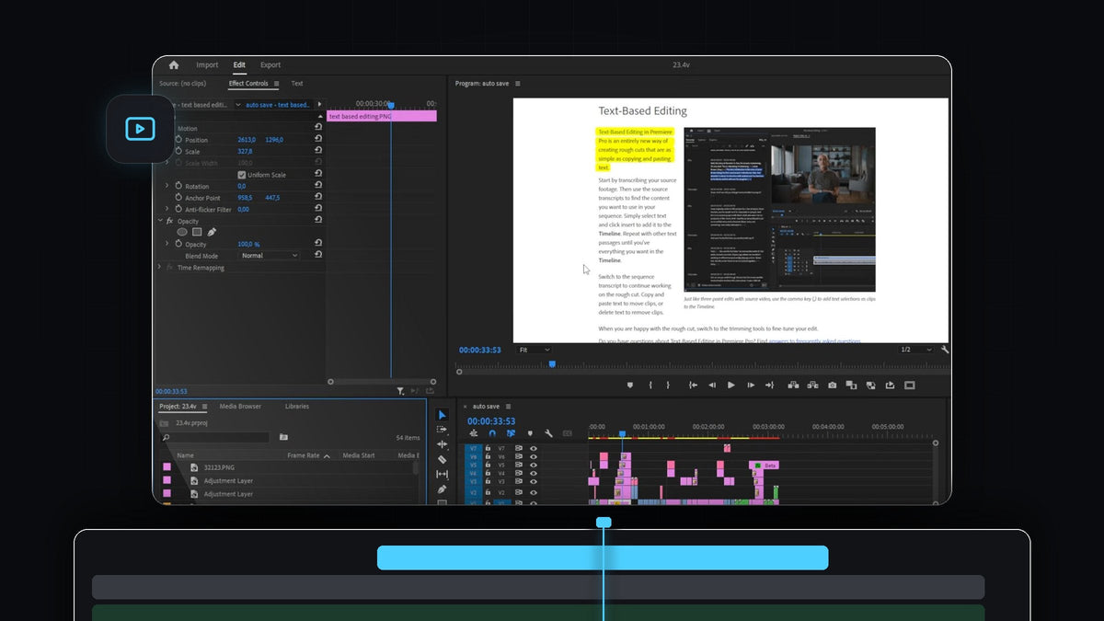Pick free draw bezier mask pen

(x=212, y=232)
